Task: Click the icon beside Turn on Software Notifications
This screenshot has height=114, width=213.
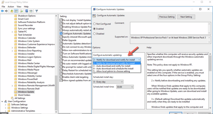Action: (x=61, y=54)
